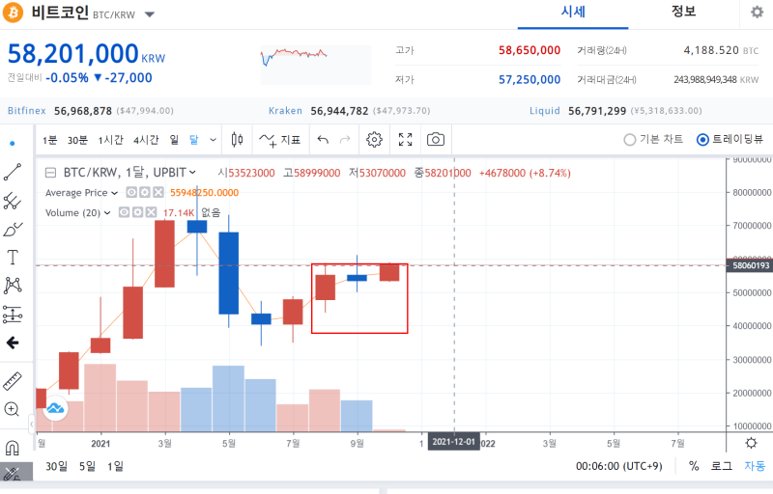Select the 기본 차트 radio button
Screen dimensions: 773x494
coord(630,140)
